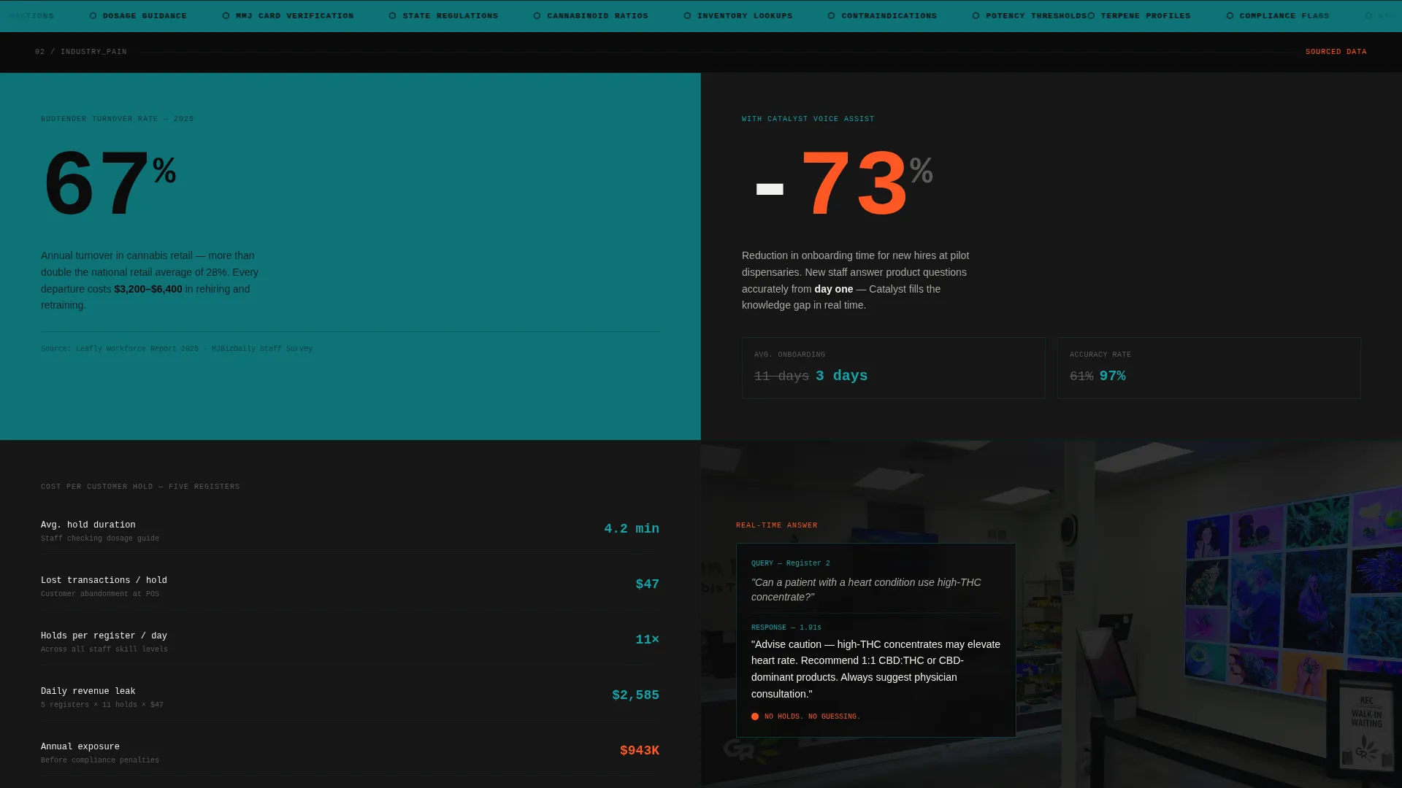Click the 3 days onboarding value
Screen dimensions: 1402x788
click(x=842, y=376)
